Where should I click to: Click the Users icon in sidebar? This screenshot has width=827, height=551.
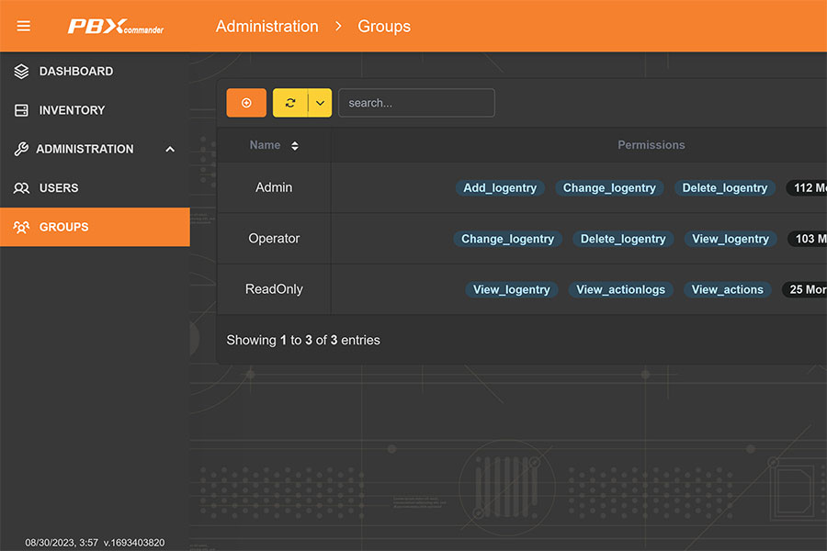click(x=22, y=188)
